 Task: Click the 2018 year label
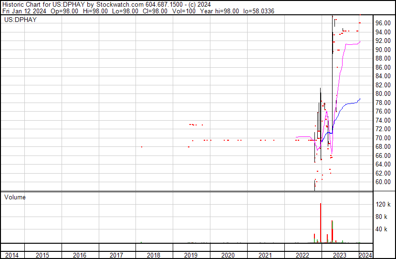pos(154,255)
